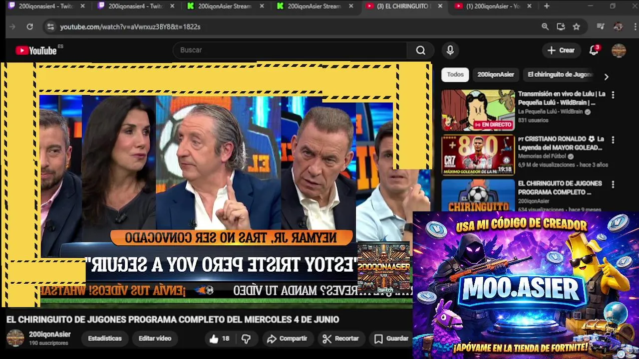Select the 200iqonAsier filter chip
This screenshot has height=359, width=639.
tap(495, 74)
